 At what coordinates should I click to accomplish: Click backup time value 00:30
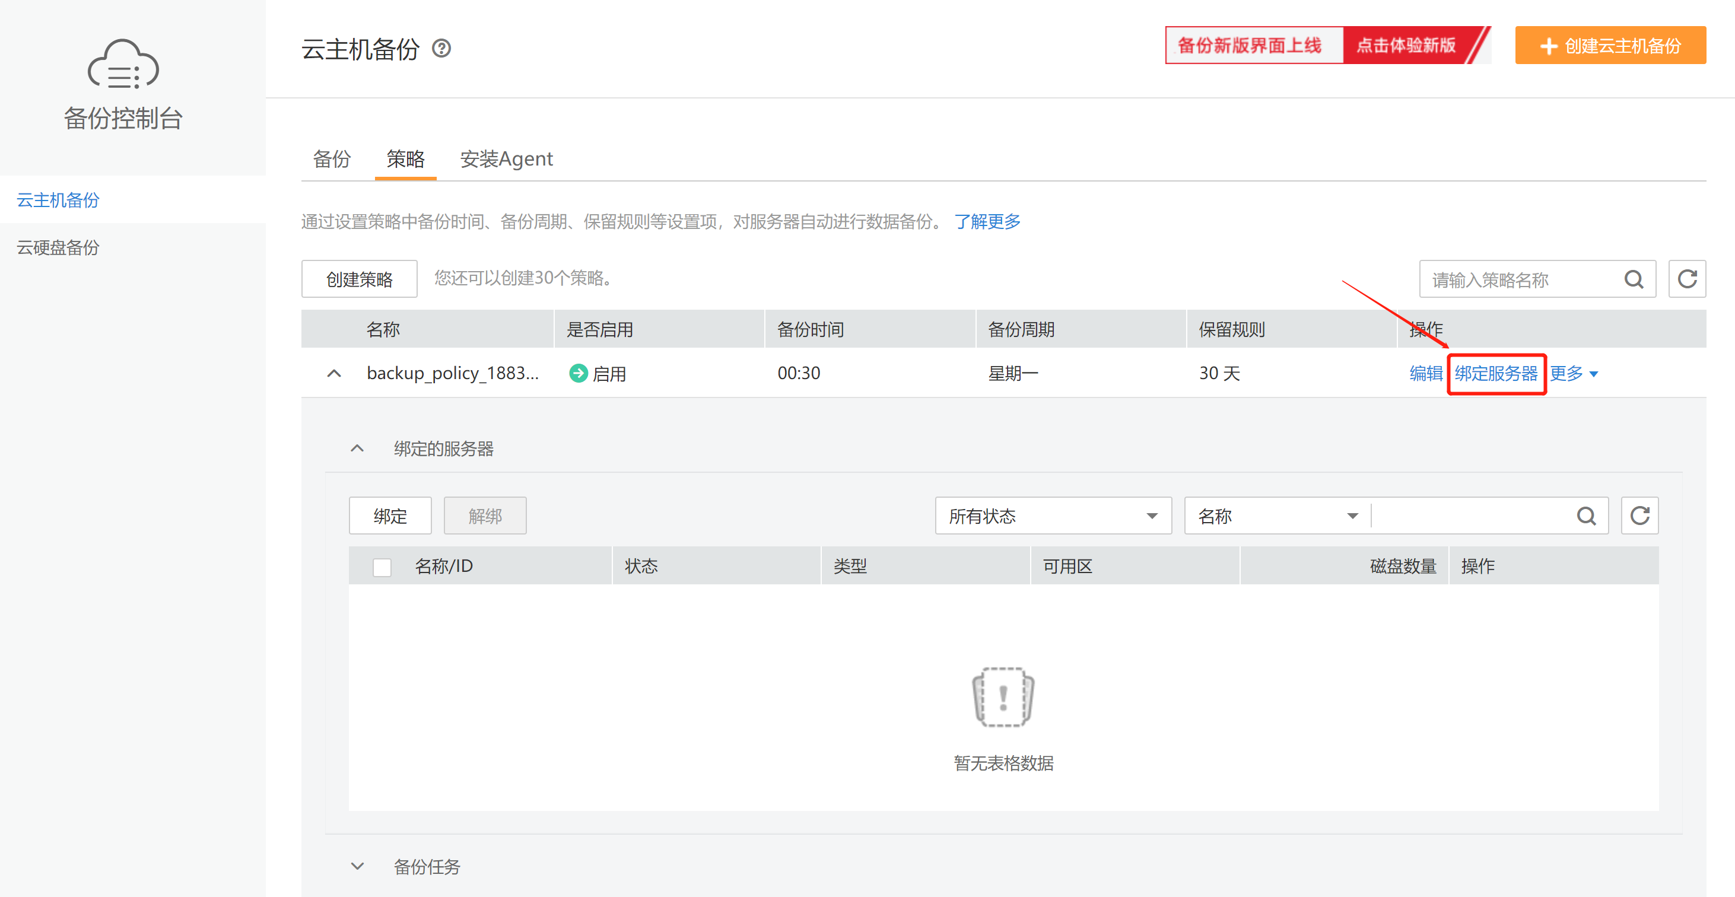click(x=799, y=373)
